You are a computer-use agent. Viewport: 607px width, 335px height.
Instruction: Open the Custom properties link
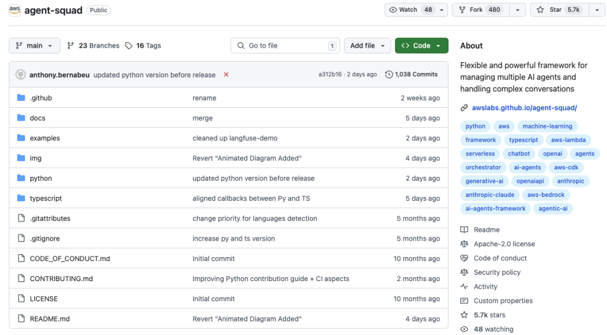503,301
